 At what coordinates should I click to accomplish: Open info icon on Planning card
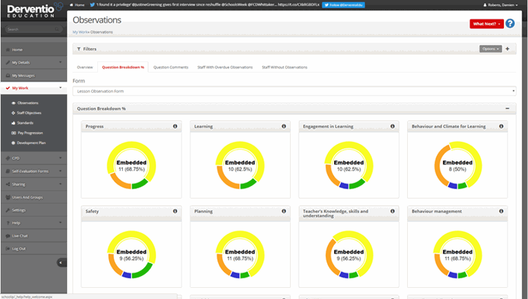click(284, 211)
